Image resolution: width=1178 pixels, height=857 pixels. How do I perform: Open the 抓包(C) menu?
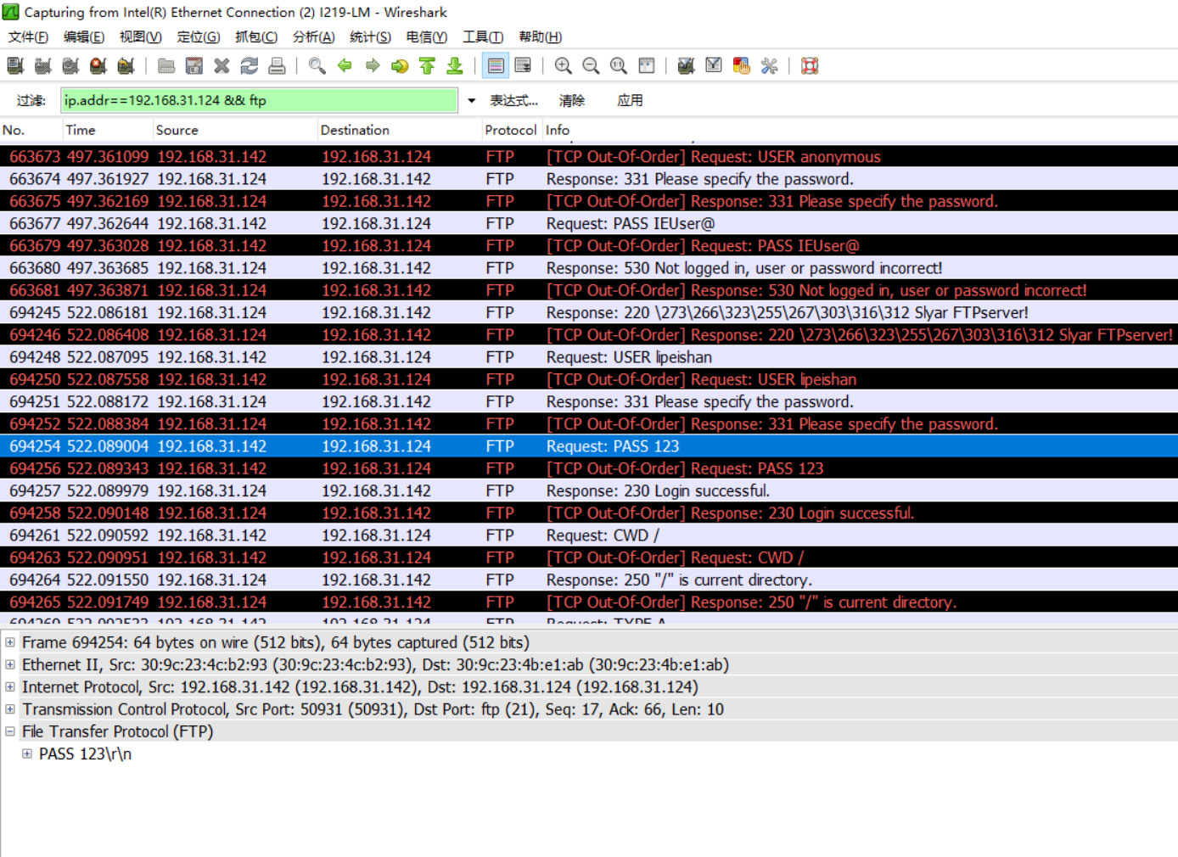pos(256,36)
